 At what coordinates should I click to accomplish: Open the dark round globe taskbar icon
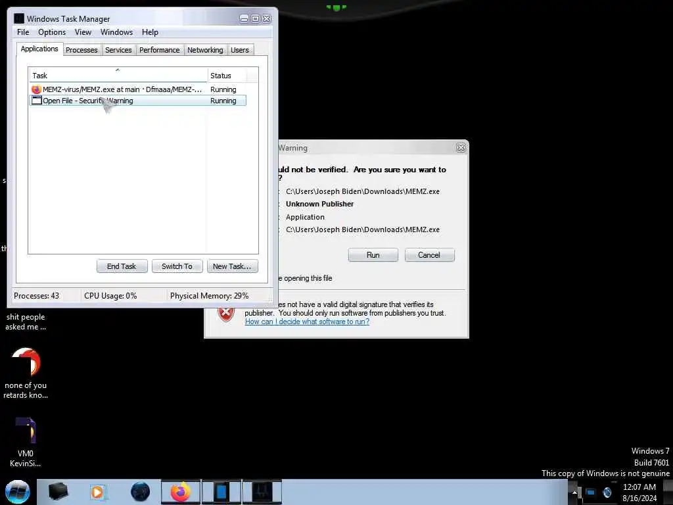coord(141,492)
